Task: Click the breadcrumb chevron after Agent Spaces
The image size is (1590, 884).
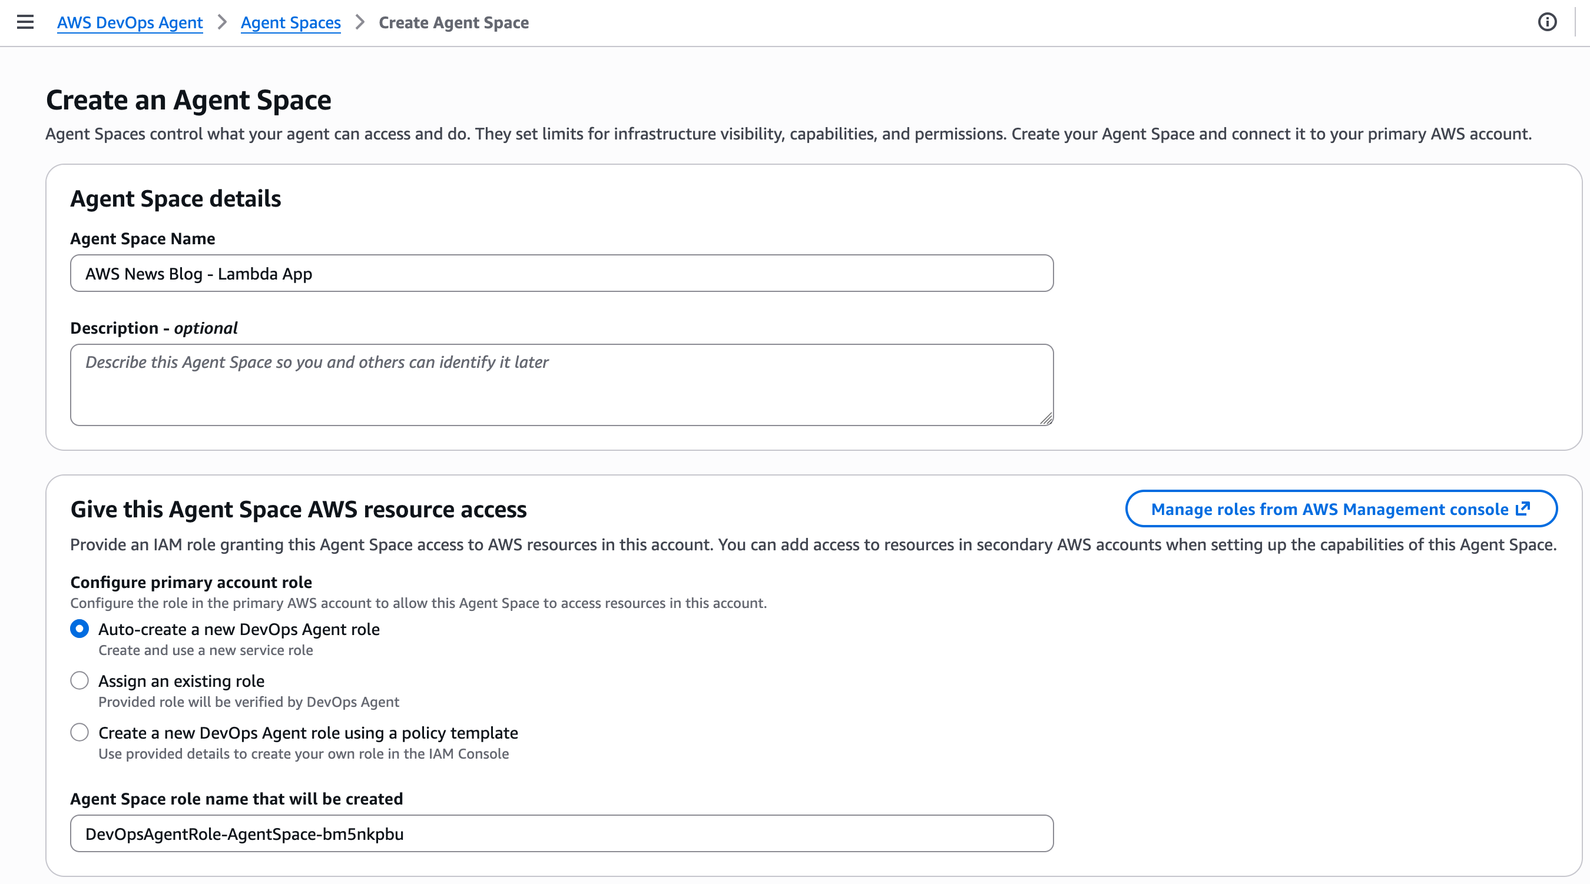Action: (x=360, y=22)
